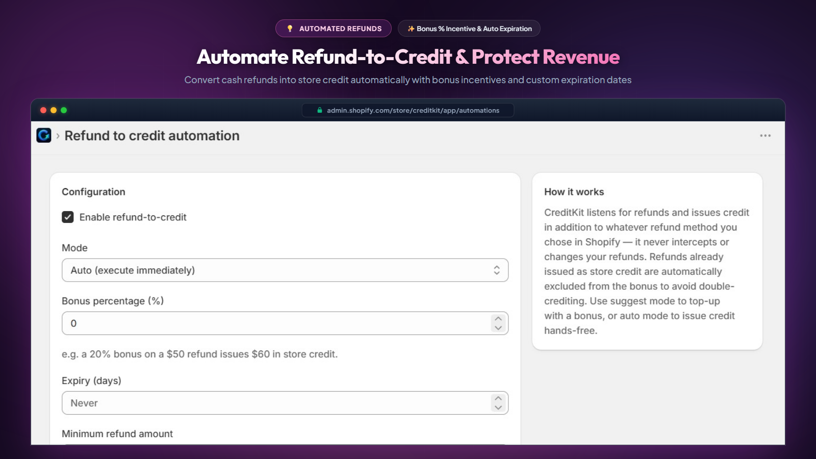Decrease Expiry days with the down arrow

click(498, 407)
